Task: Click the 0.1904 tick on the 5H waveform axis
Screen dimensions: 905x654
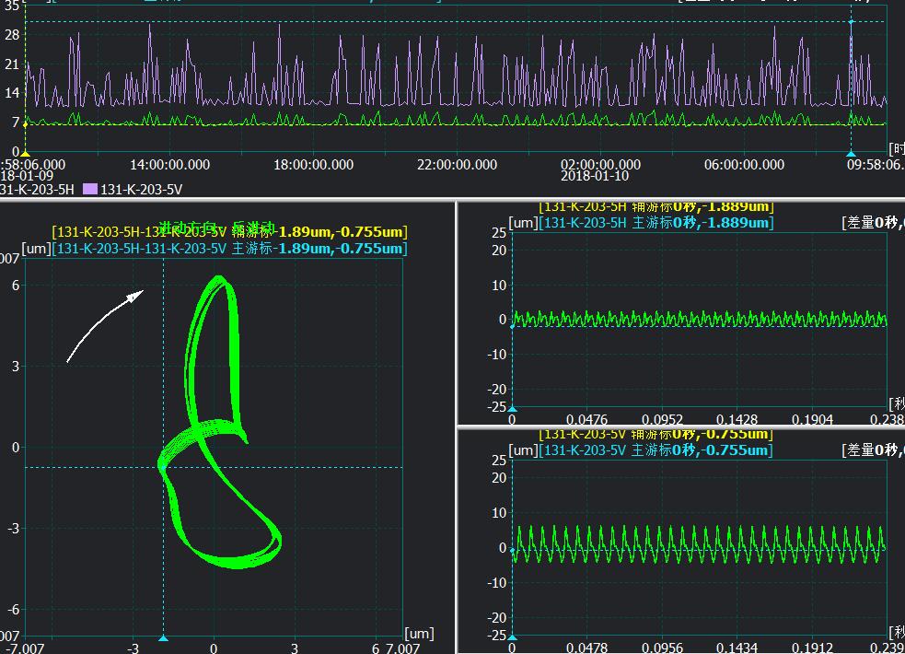Action: [812, 420]
